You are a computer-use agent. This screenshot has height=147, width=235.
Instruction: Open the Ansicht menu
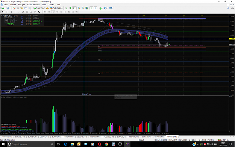click(13, 5)
